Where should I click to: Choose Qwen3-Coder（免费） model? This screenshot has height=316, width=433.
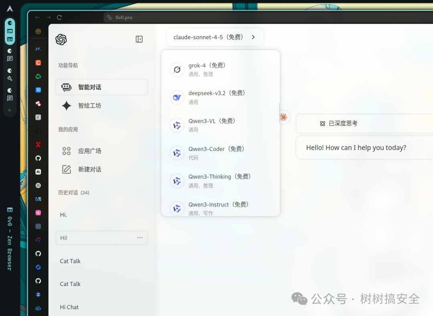point(221,153)
